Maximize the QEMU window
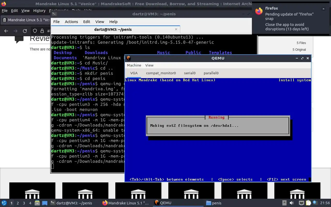 tap(302, 58)
